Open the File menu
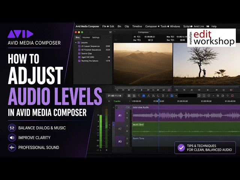240x180 pixels. point(104,26)
